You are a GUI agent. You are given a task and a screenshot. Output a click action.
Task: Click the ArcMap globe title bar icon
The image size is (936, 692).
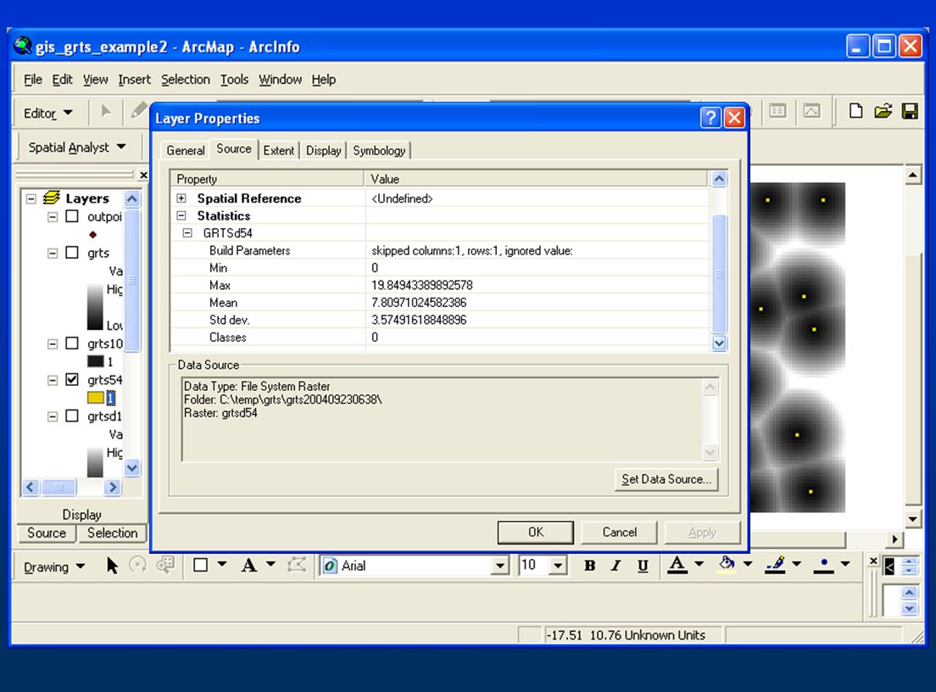pos(23,46)
